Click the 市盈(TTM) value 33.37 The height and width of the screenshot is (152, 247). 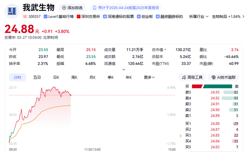pos(186,64)
